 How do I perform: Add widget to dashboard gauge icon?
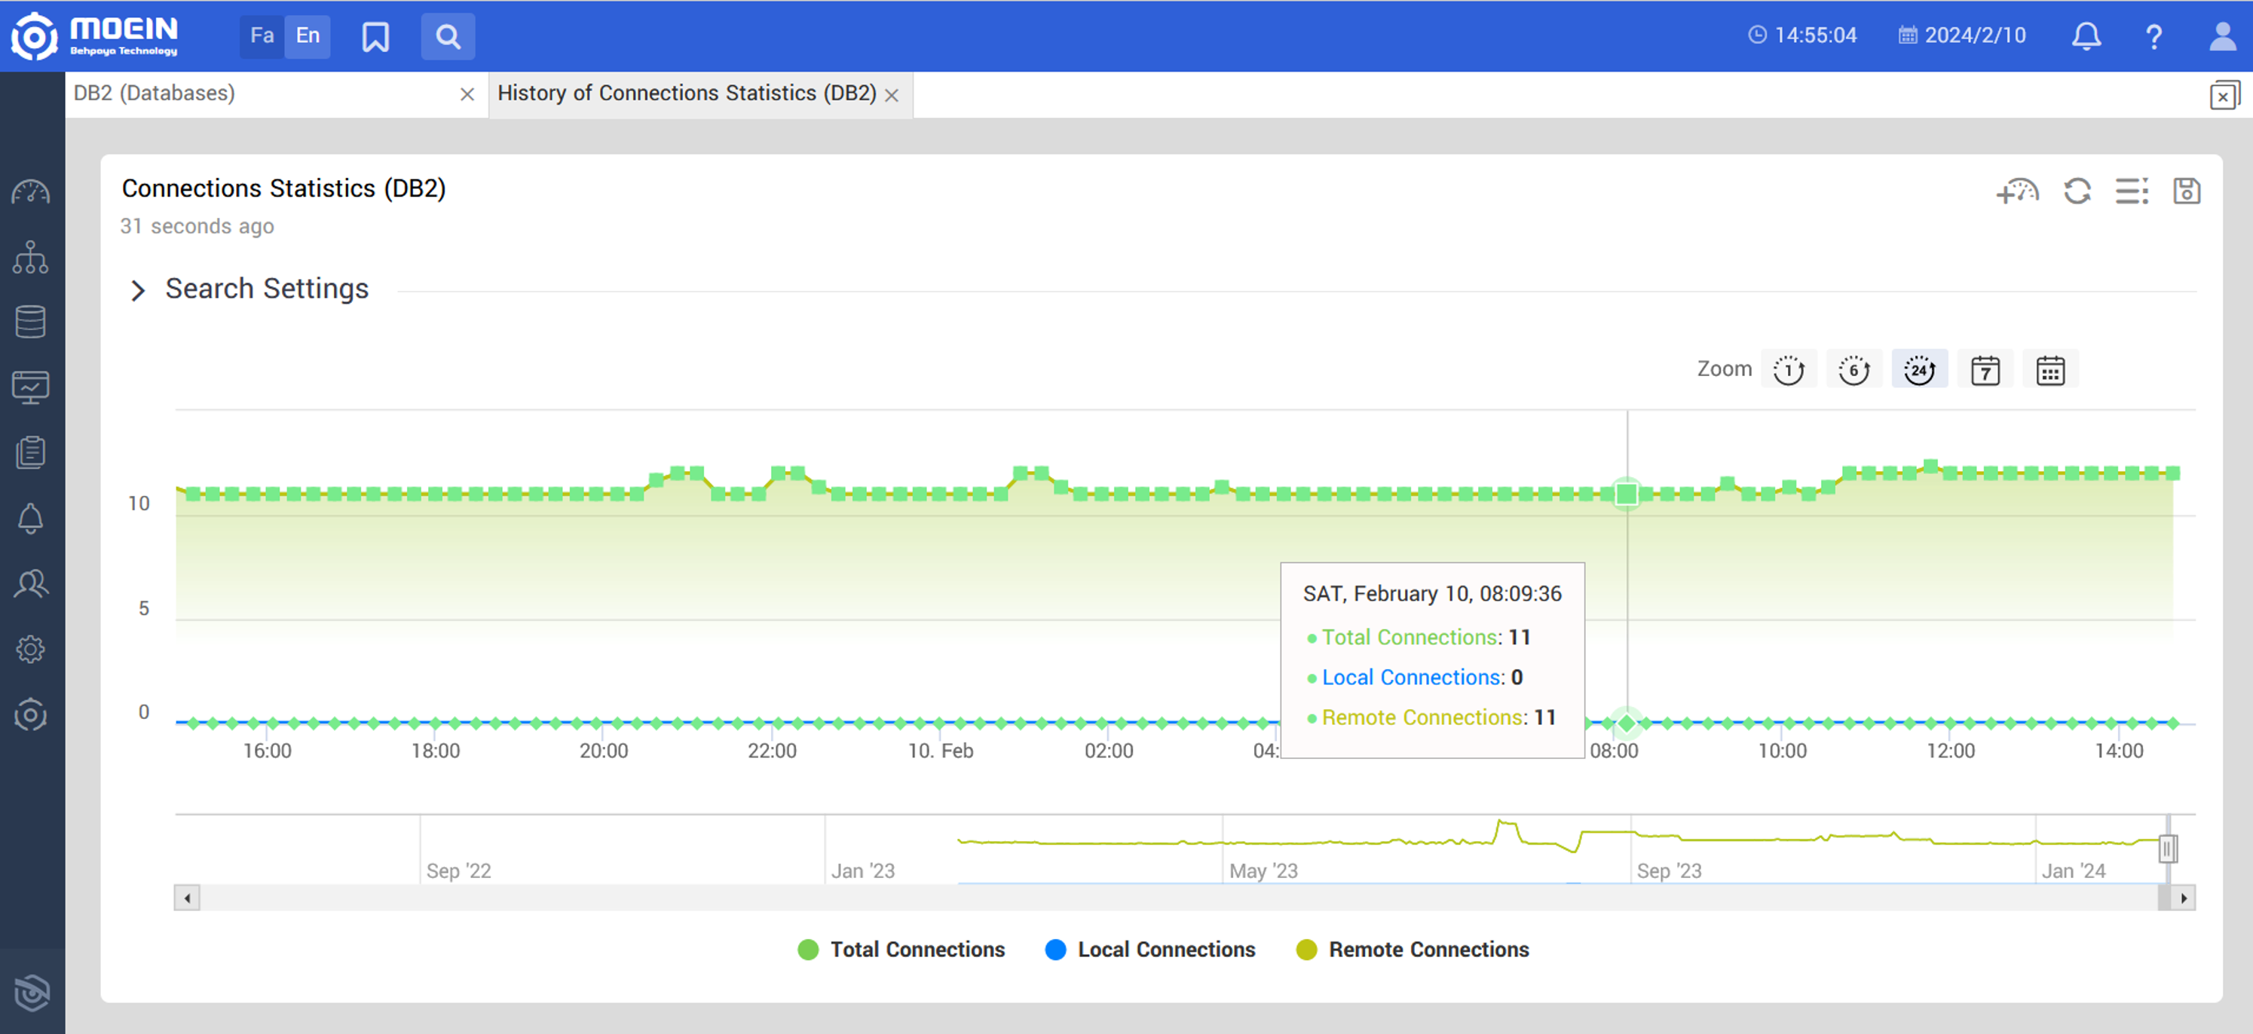(x=2018, y=191)
